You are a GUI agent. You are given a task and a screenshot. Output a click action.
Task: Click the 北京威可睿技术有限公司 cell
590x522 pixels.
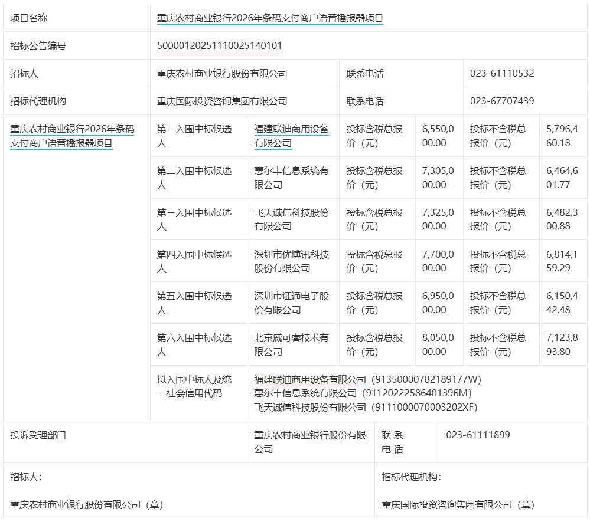point(291,344)
